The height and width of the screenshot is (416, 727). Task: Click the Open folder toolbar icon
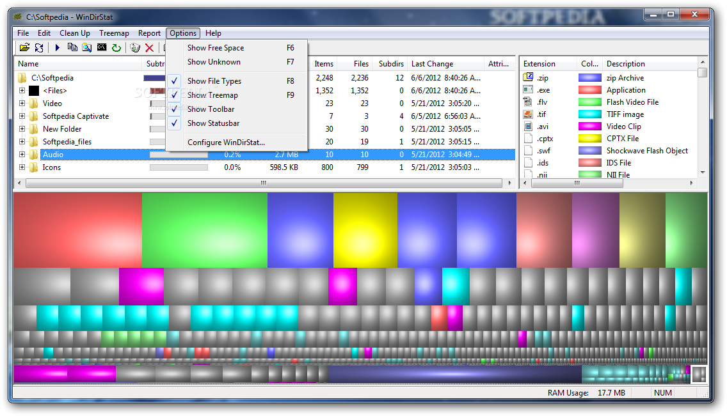pos(24,47)
